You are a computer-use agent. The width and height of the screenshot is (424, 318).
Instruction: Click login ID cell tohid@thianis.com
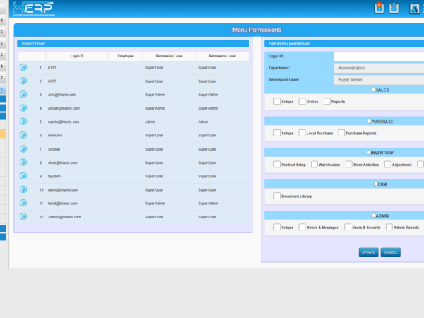62,204
